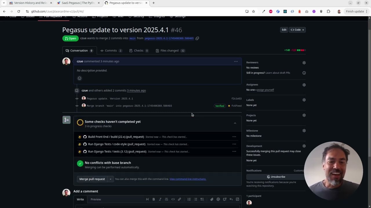Open Reviewers gear settings
The width and height of the screenshot is (371, 208).
pyautogui.click(x=304, y=63)
